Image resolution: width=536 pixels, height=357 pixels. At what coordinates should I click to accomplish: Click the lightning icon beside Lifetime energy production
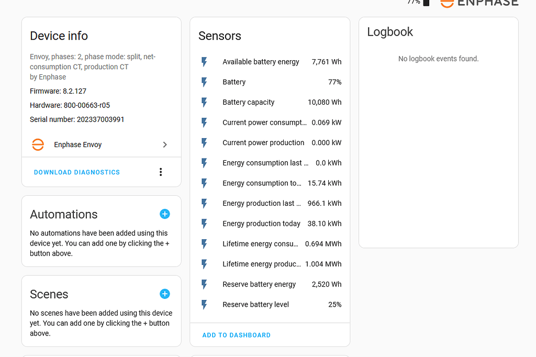204,264
